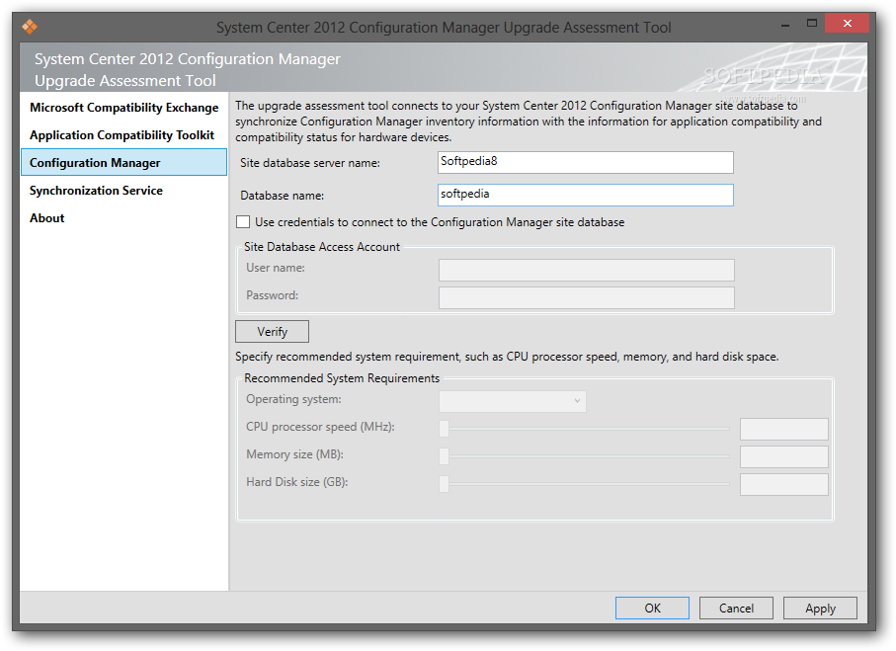Go to Synchronization Service section
The height and width of the screenshot is (651, 896).
point(96,191)
